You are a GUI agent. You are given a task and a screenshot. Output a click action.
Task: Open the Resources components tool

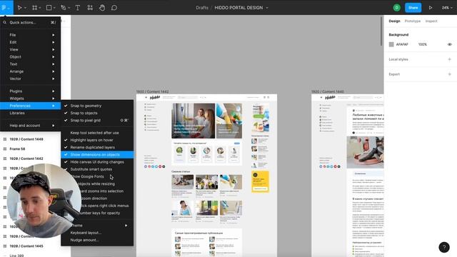coord(90,8)
